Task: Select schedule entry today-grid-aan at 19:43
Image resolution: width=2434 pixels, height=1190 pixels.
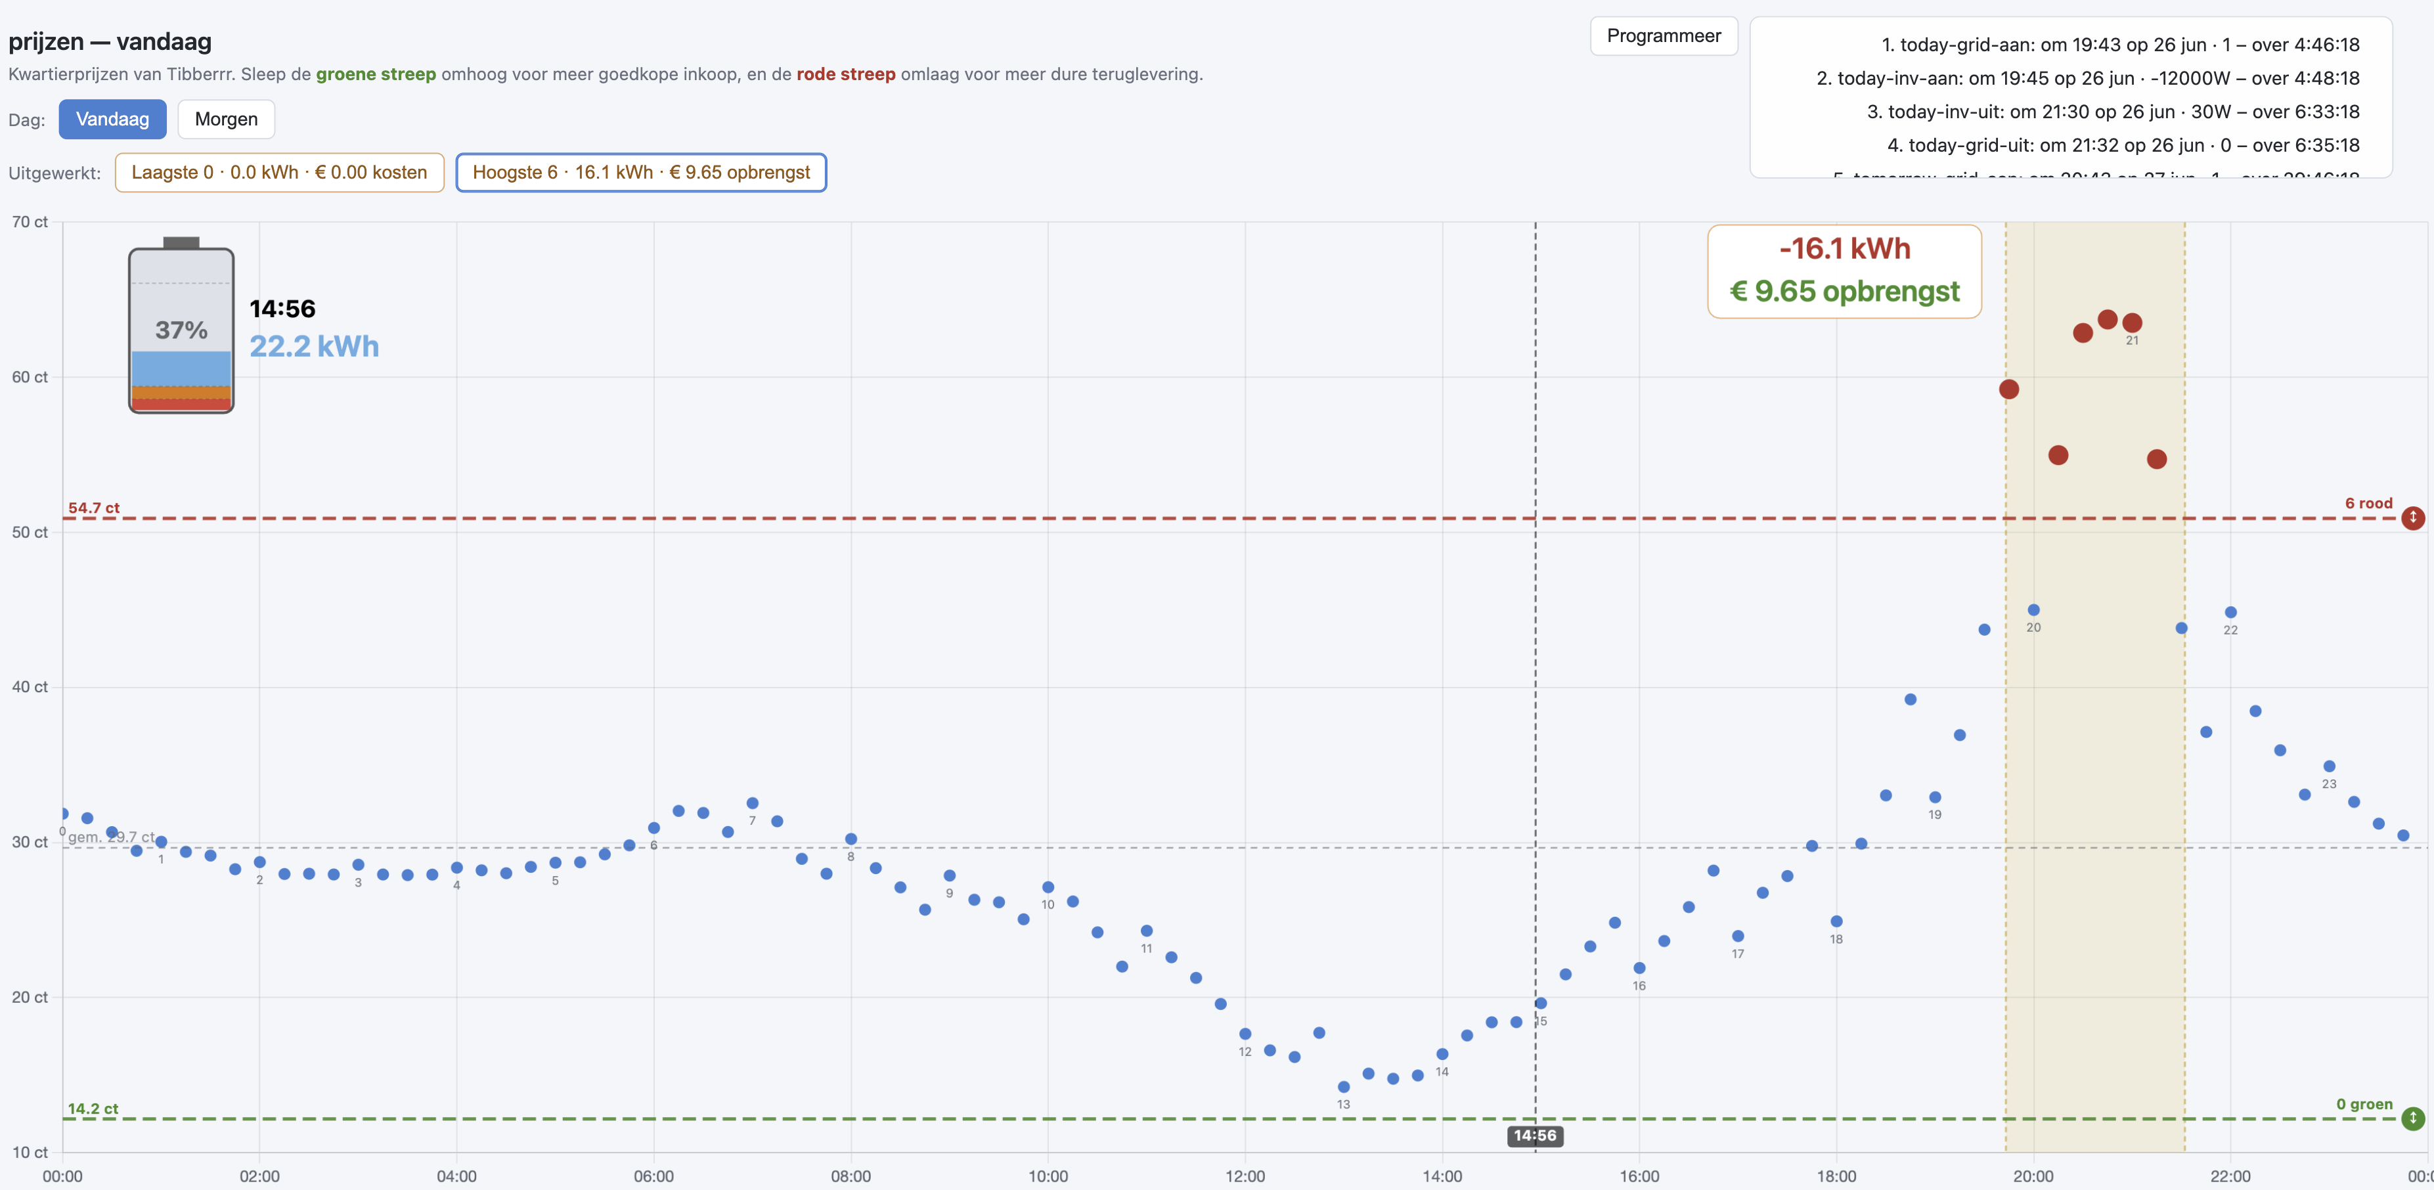Action: [2119, 45]
